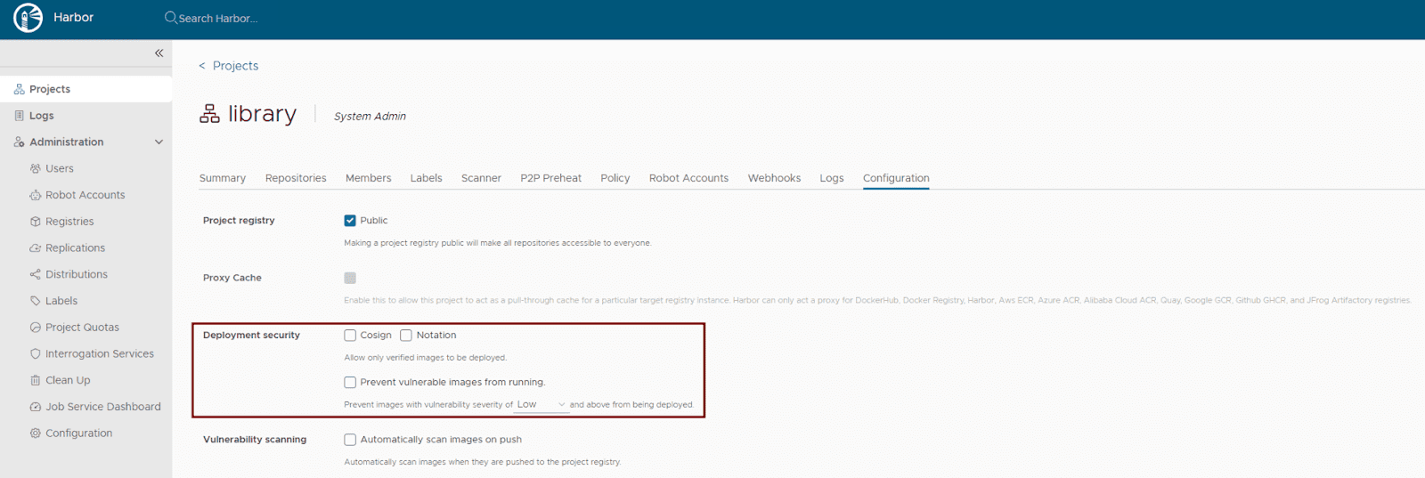Click the back arrow next to Projects
Image resolution: width=1425 pixels, height=478 pixels.
pos(202,66)
